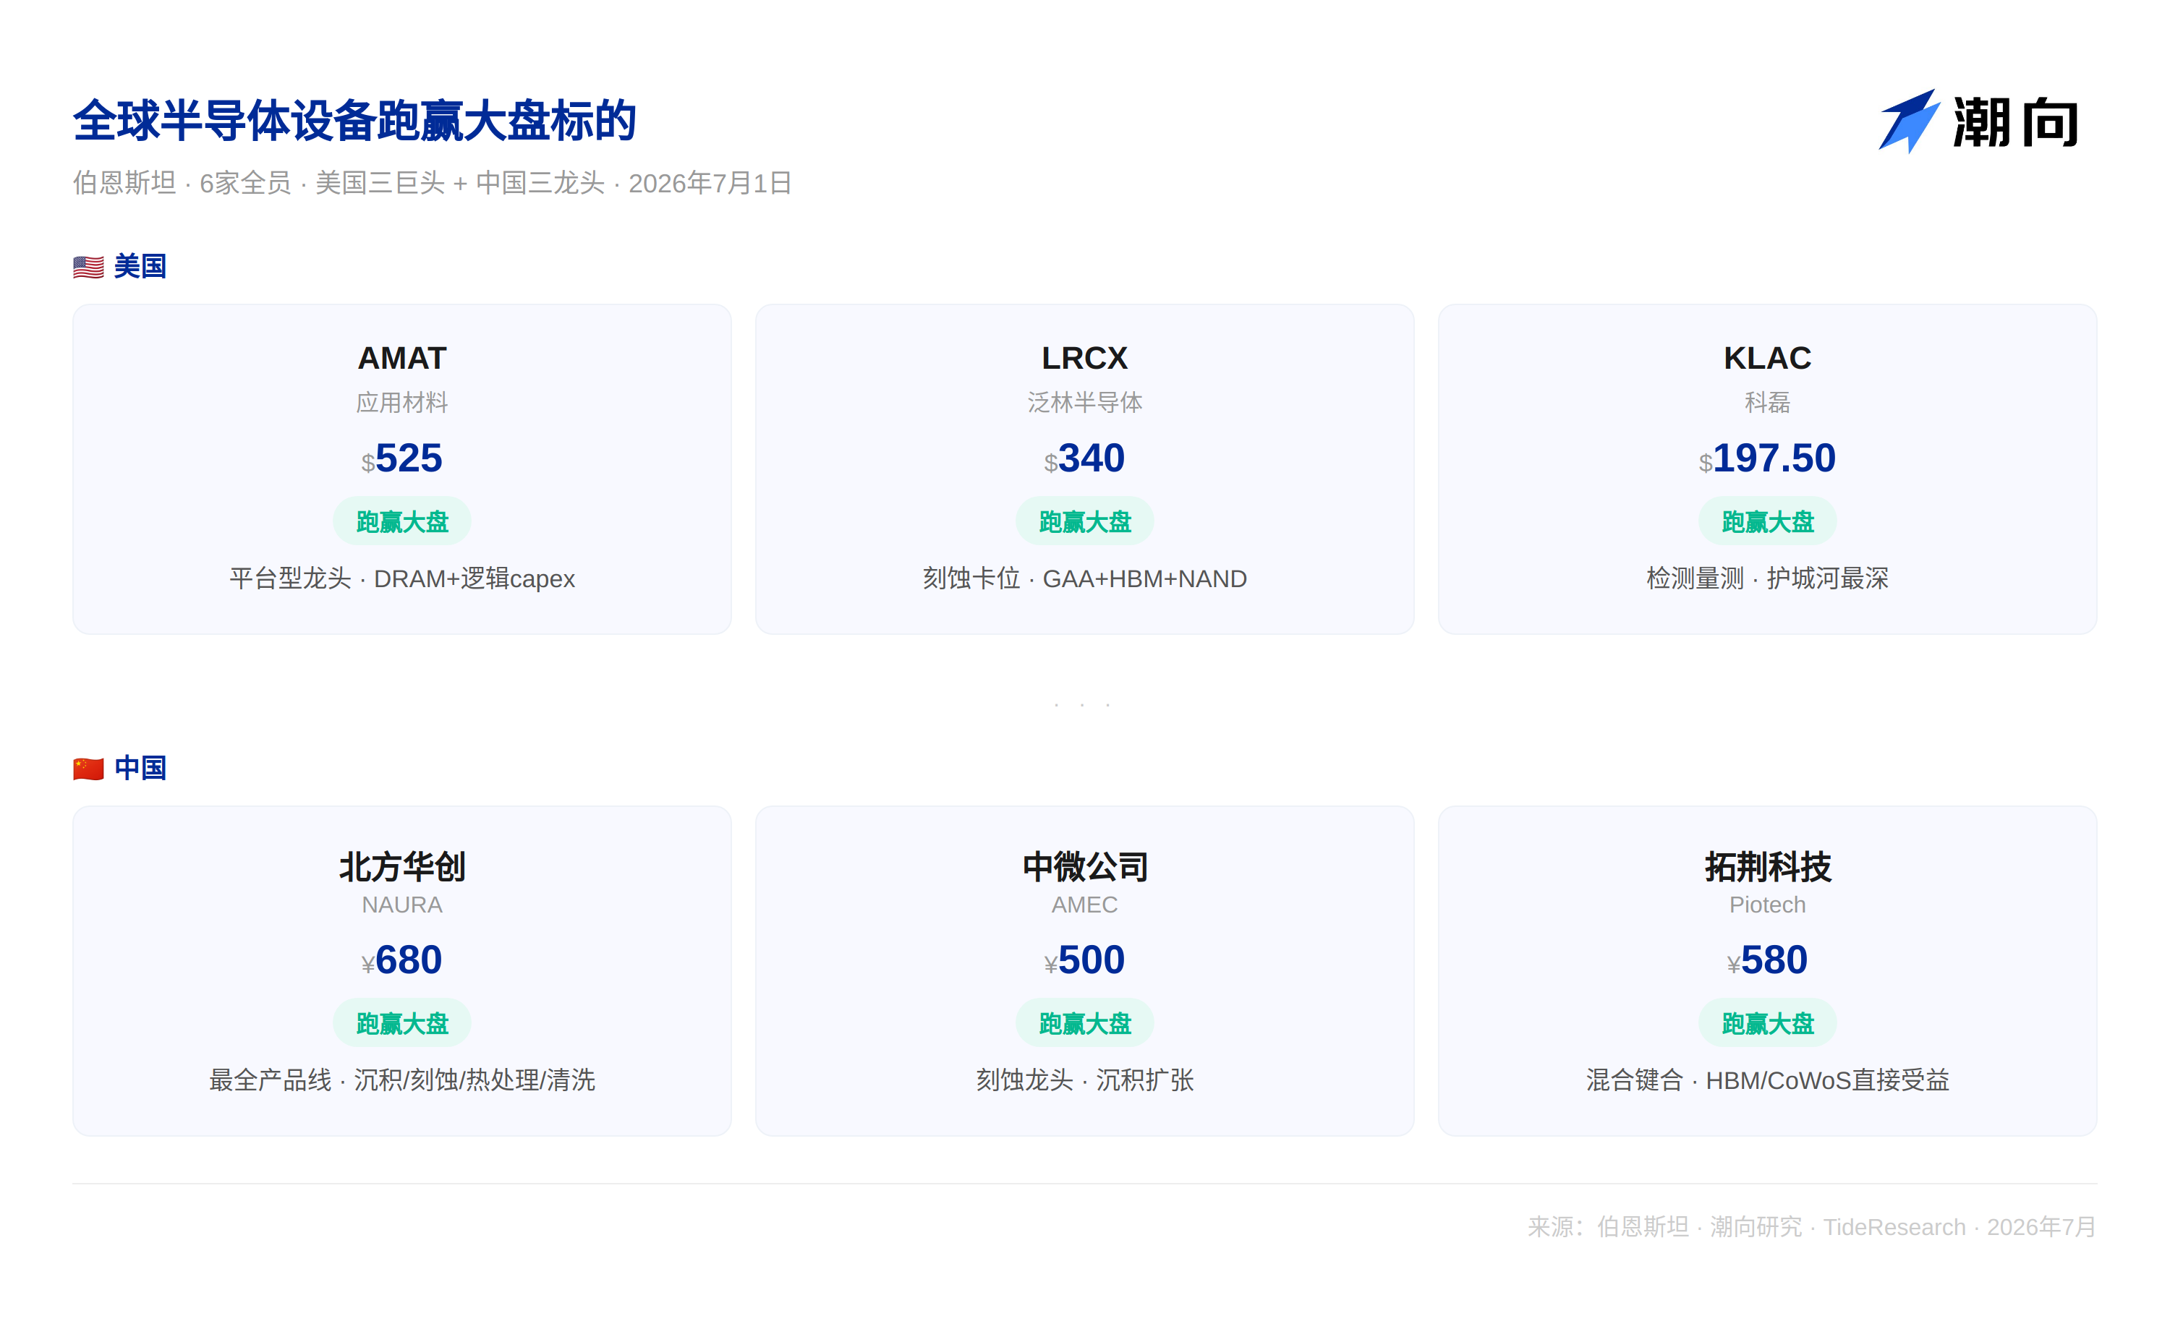Click the 跑赢大盘 badge on KLAC card
2170x1329 pixels.
pos(1766,521)
